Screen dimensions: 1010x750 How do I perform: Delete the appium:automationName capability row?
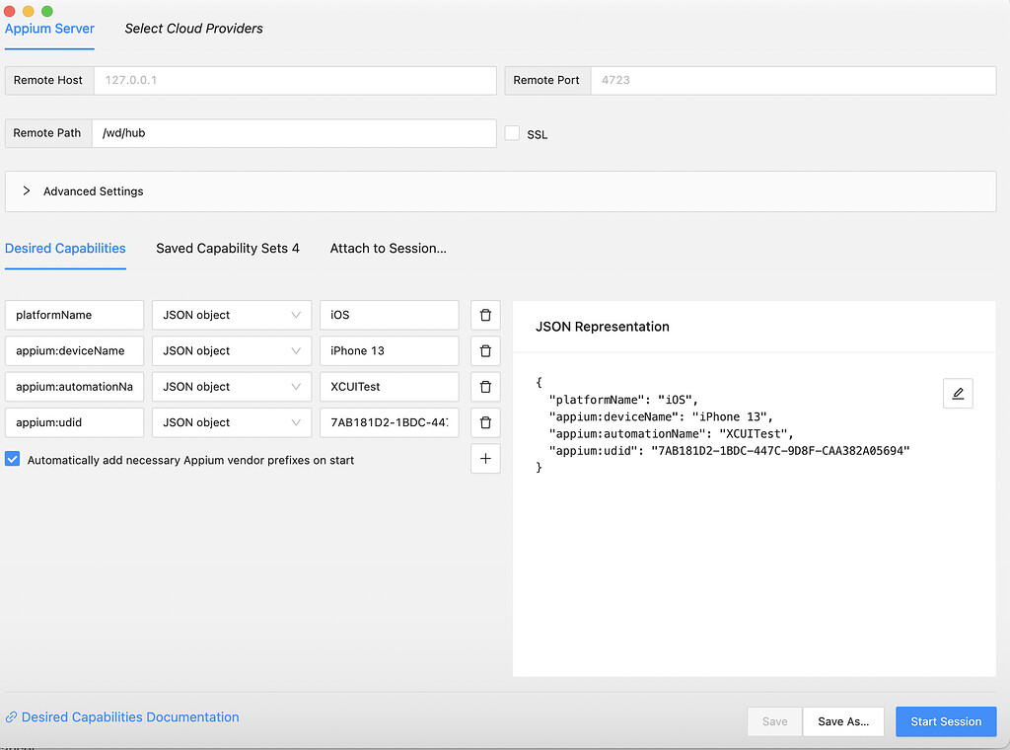(x=484, y=386)
